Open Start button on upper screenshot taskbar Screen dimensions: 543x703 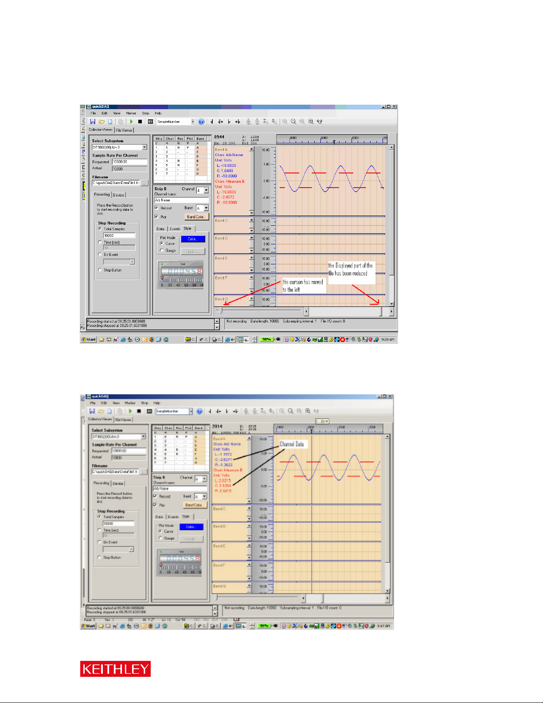point(89,339)
